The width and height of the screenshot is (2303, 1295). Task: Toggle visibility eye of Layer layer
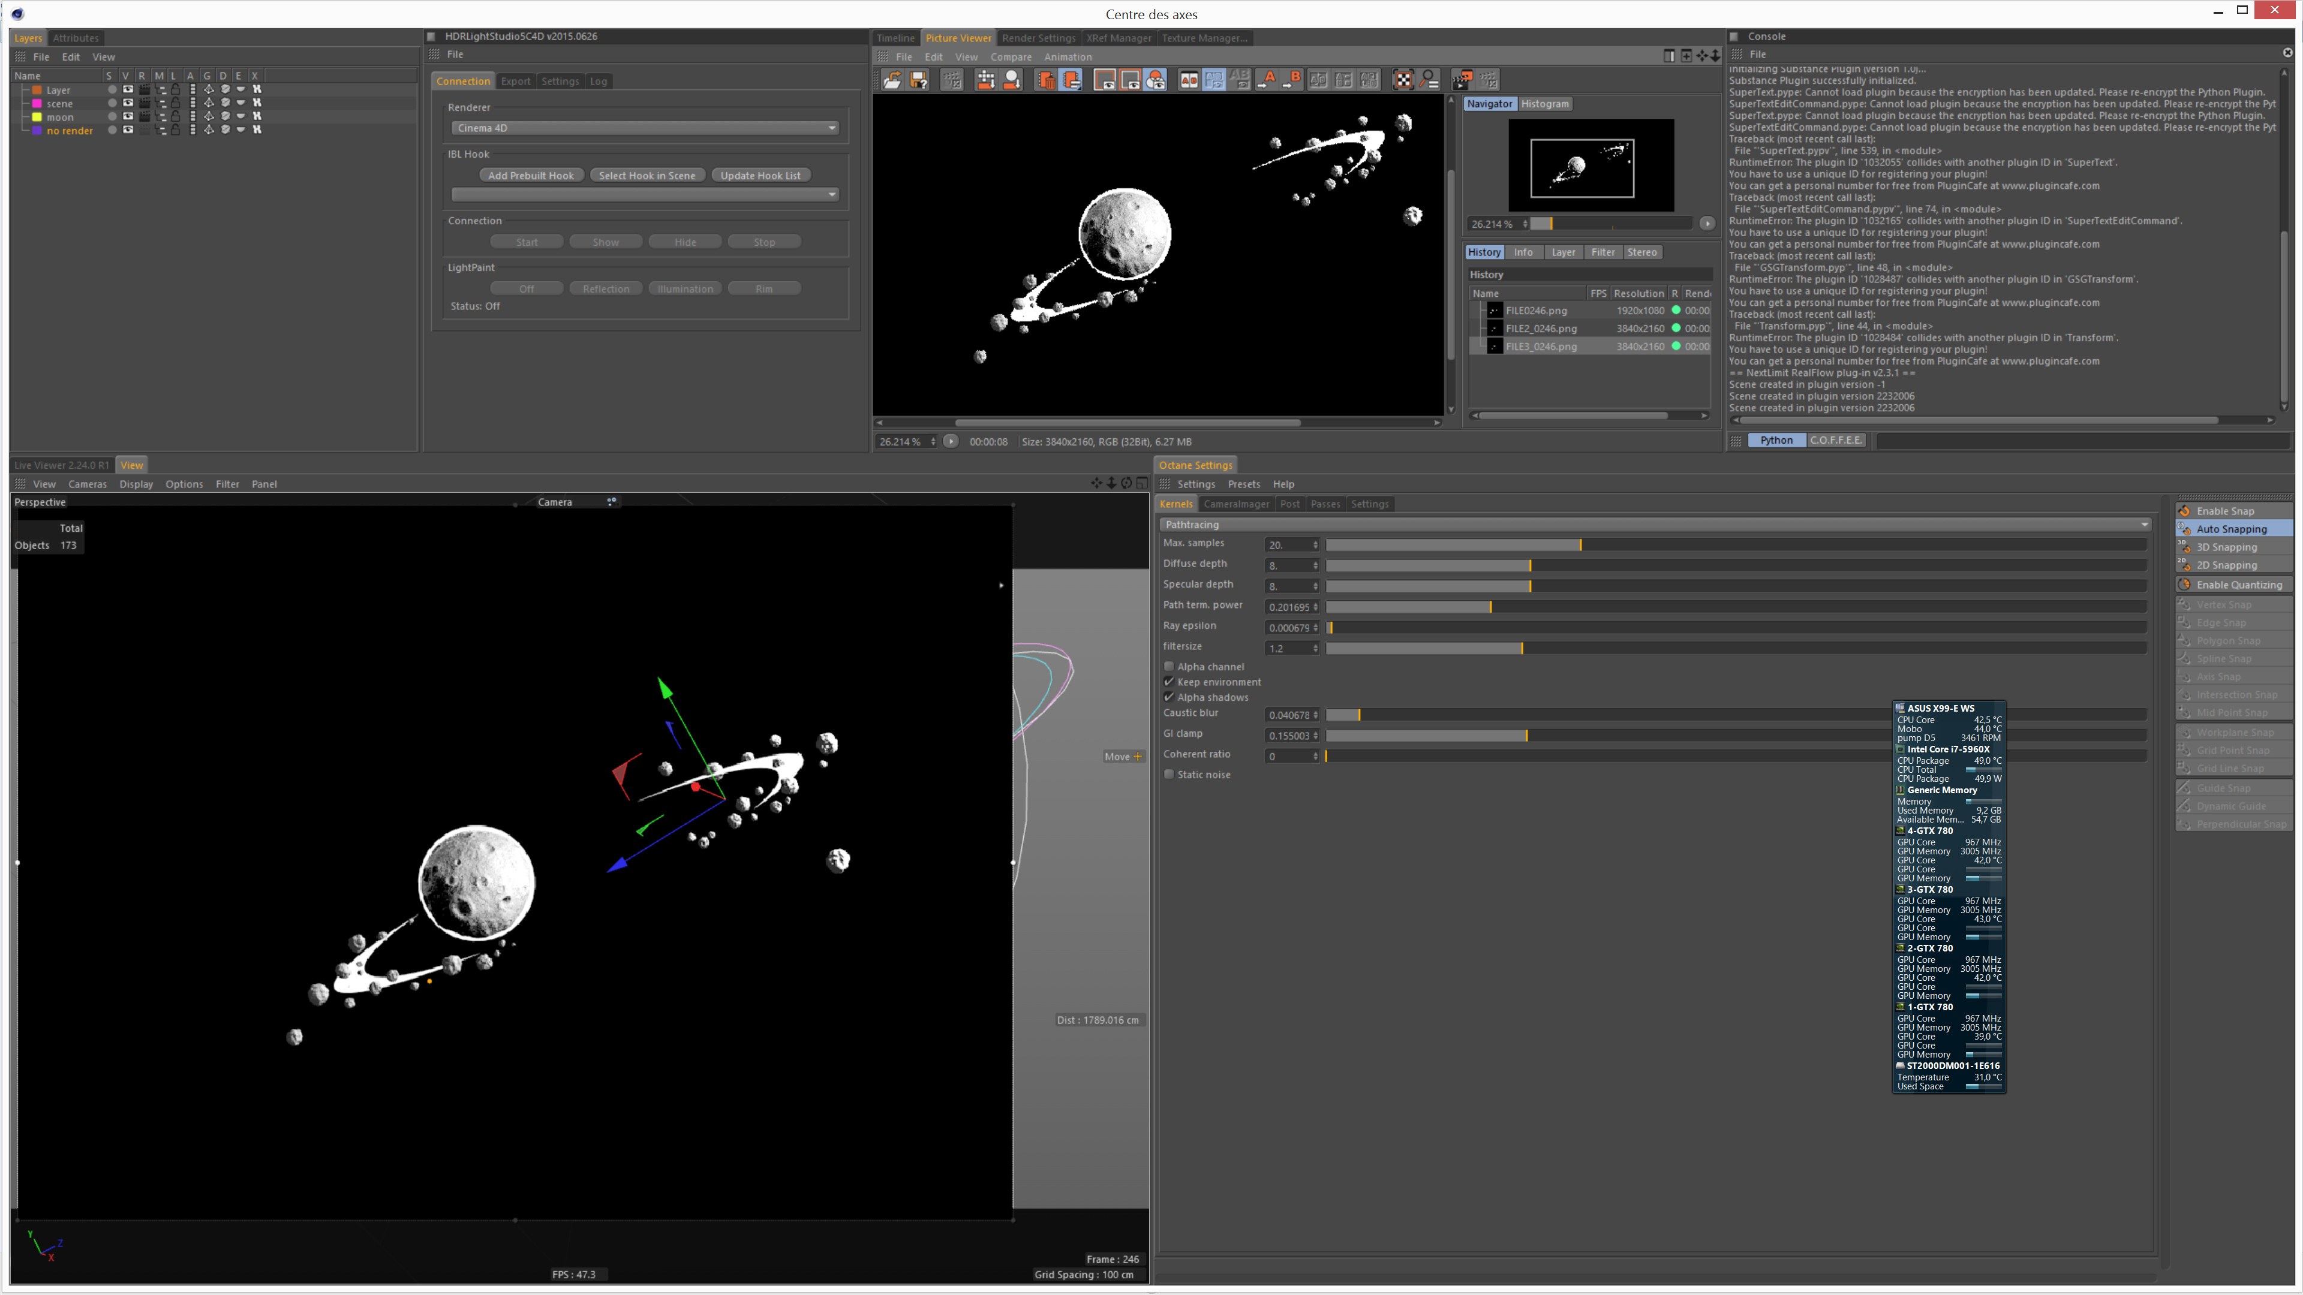coord(128,91)
